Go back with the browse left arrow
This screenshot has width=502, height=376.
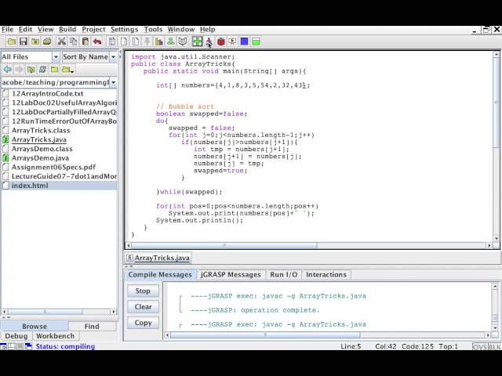pyautogui.click(x=7, y=70)
